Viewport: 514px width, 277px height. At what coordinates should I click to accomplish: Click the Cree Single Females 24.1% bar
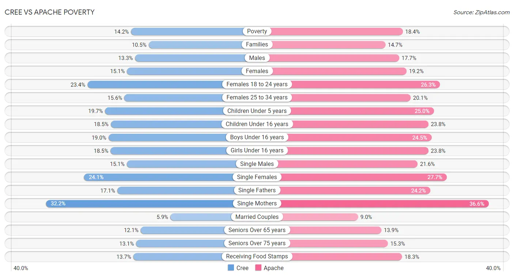pos(170,177)
